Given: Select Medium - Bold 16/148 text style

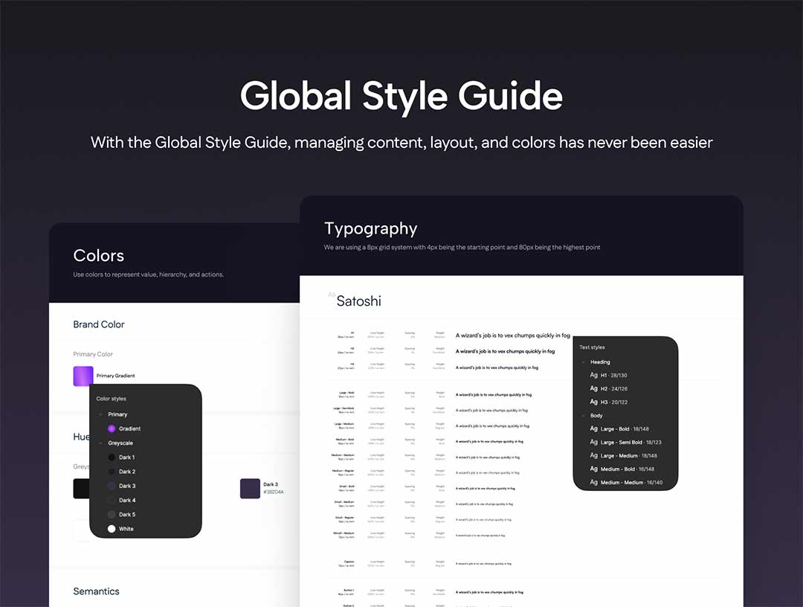Looking at the screenshot, I should point(627,469).
